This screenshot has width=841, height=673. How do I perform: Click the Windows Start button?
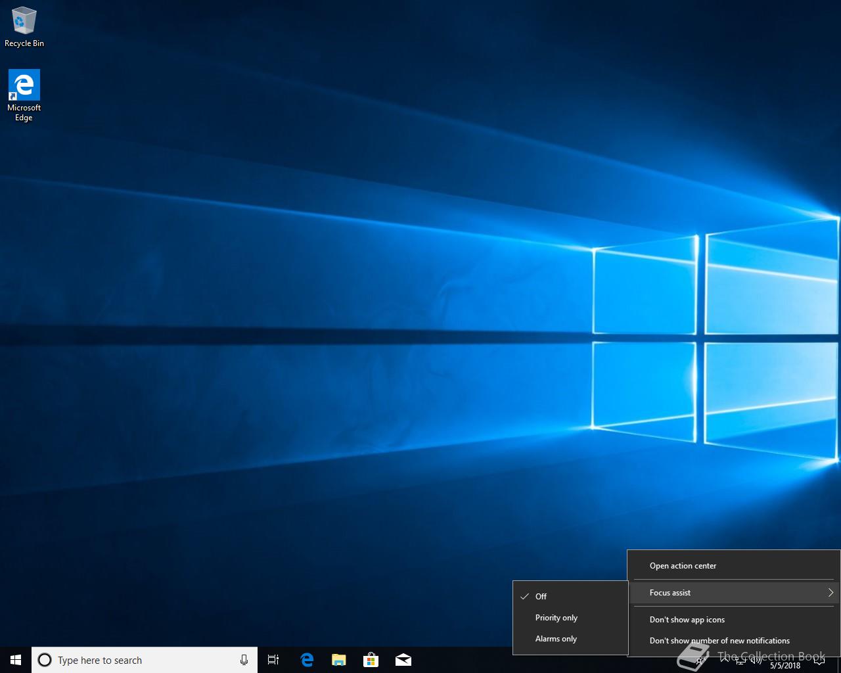pyautogui.click(x=16, y=660)
